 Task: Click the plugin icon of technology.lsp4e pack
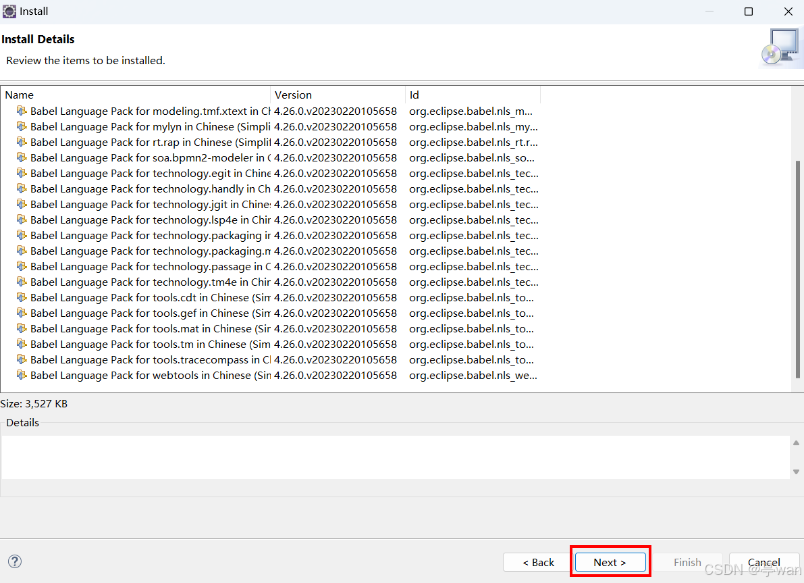22,220
